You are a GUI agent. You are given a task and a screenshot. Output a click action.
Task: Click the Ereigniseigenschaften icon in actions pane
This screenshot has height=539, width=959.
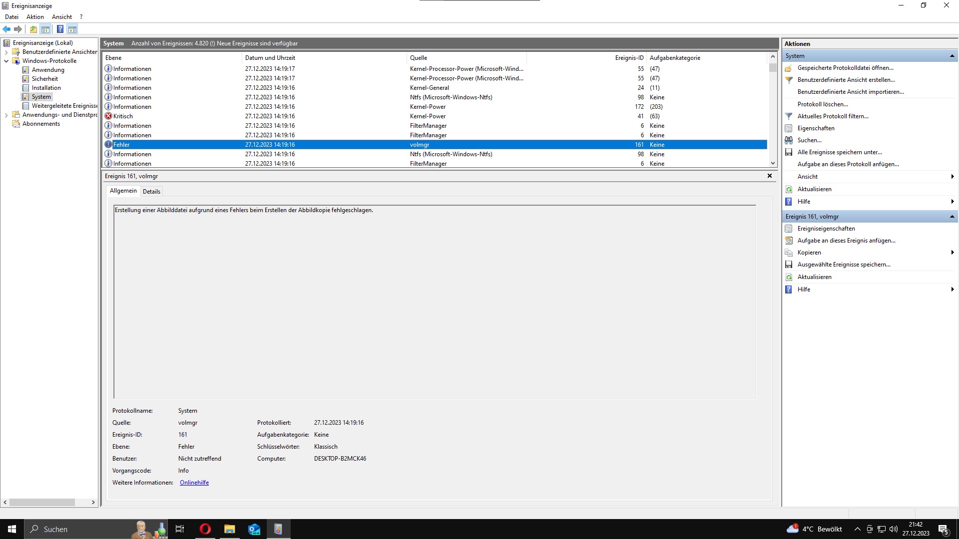pos(789,229)
